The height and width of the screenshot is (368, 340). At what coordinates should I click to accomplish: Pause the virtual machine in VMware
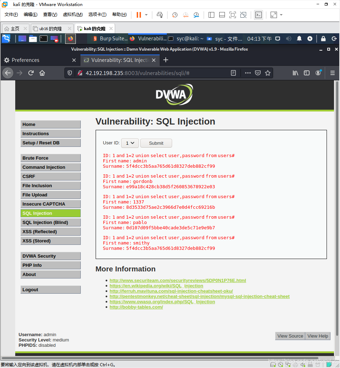point(139,15)
